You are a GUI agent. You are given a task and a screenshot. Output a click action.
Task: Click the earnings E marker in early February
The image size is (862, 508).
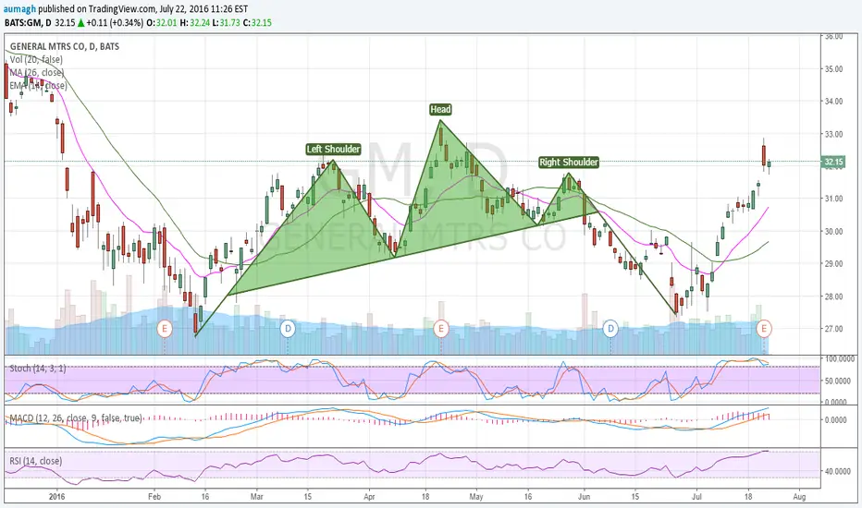pyautogui.click(x=165, y=329)
